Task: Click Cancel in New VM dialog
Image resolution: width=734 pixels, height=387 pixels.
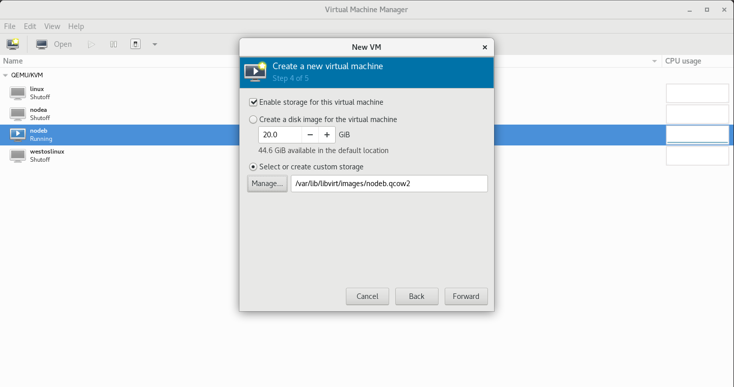Action: click(367, 296)
